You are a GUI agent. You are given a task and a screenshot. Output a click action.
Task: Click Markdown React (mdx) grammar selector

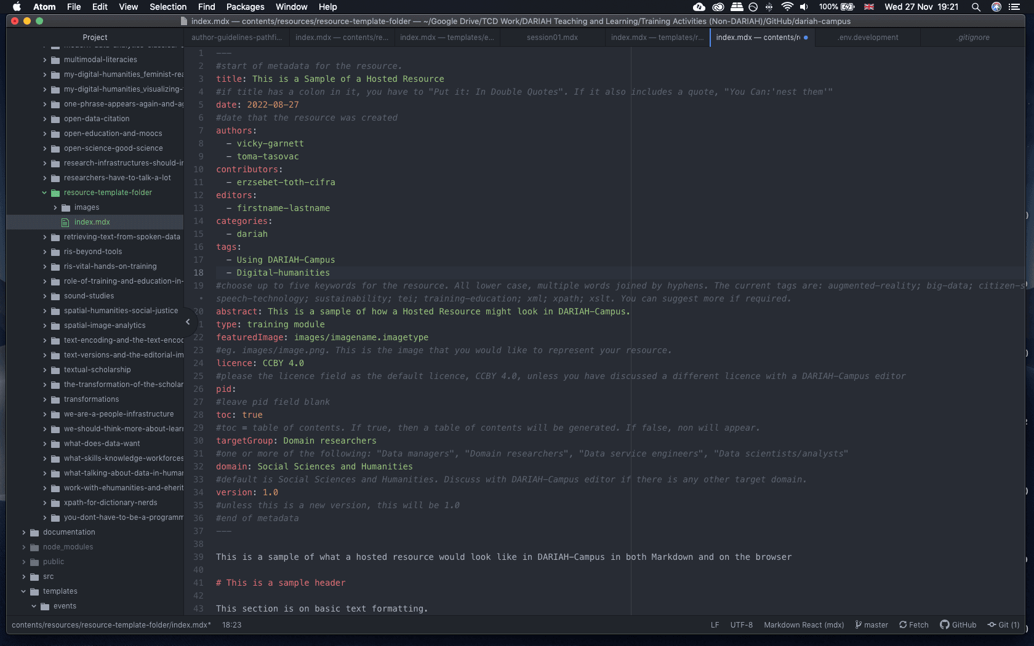804,624
